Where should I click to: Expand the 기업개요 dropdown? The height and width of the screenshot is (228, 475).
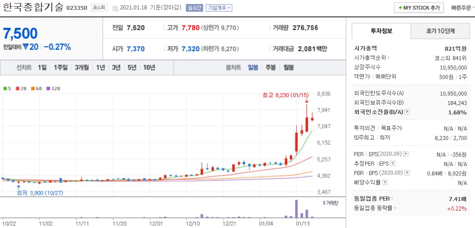tap(219, 8)
